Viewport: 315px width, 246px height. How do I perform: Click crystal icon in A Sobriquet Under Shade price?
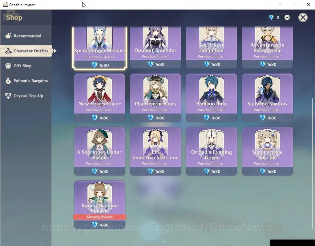pyautogui.click(x=95, y=172)
